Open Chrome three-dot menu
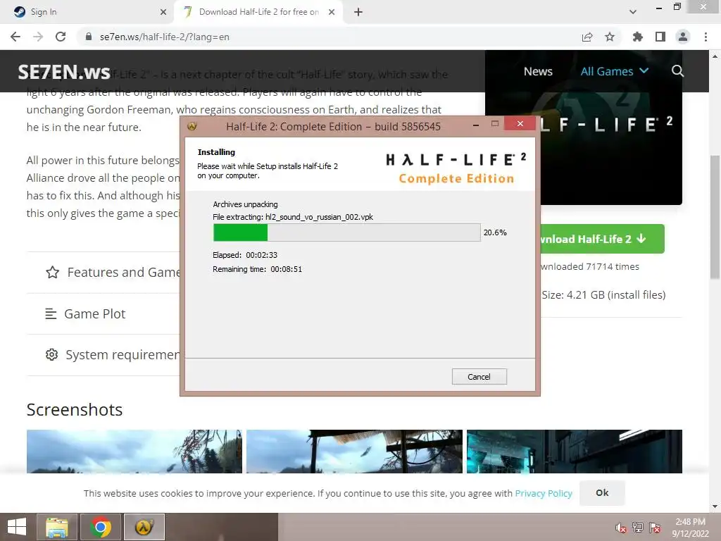Image resolution: width=721 pixels, height=541 pixels. pos(706,37)
